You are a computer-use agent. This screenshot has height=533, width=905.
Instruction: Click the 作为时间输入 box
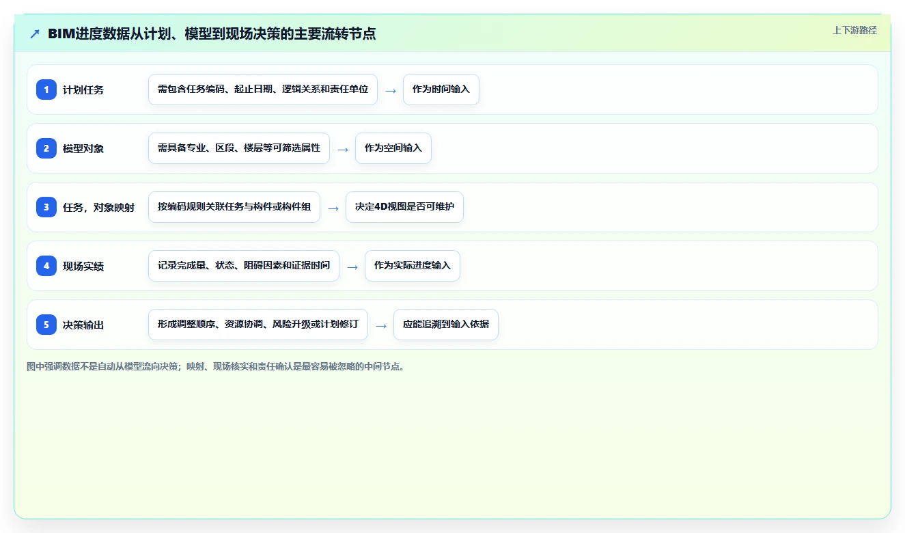(x=441, y=90)
